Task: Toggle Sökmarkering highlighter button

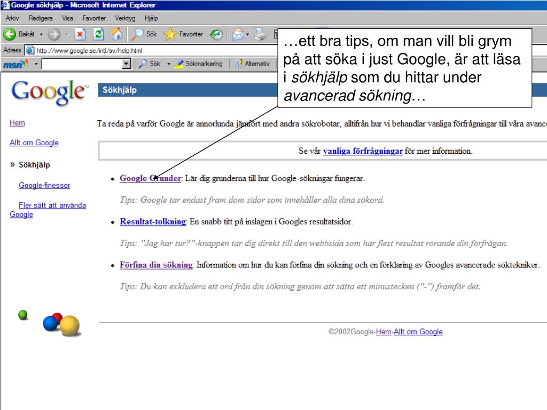Action: [199, 64]
